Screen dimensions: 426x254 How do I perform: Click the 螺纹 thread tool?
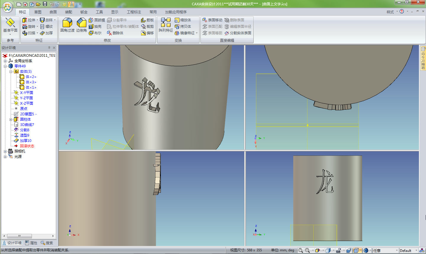coord(46,27)
